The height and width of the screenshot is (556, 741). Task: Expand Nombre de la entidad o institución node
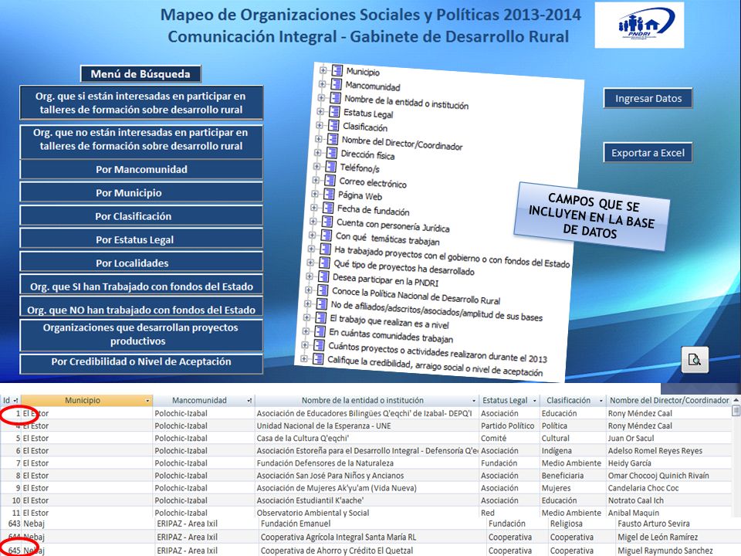tap(321, 97)
